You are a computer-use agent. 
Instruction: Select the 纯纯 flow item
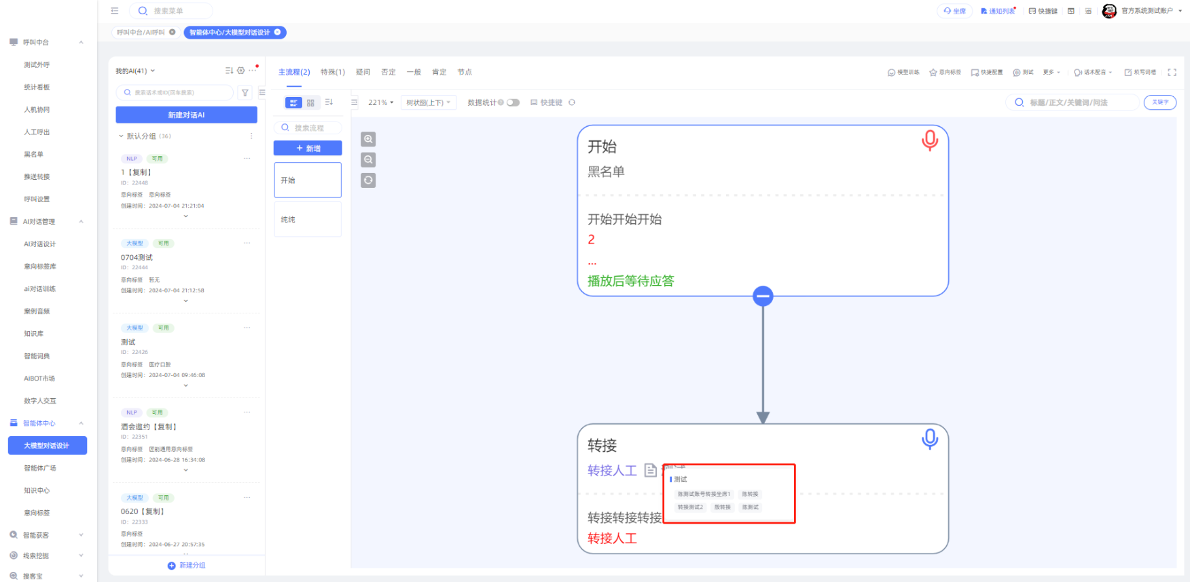point(308,220)
